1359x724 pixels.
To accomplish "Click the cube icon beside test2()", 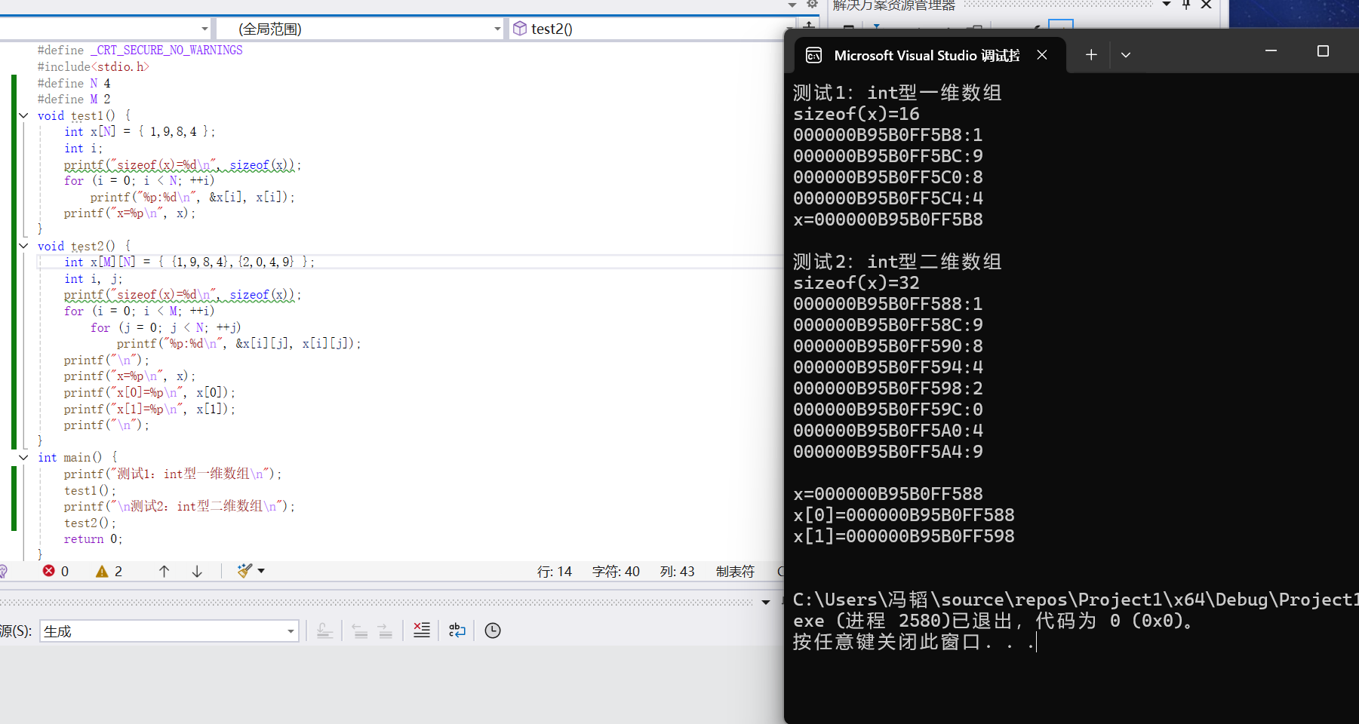I will pyautogui.click(x=520, y=29).
